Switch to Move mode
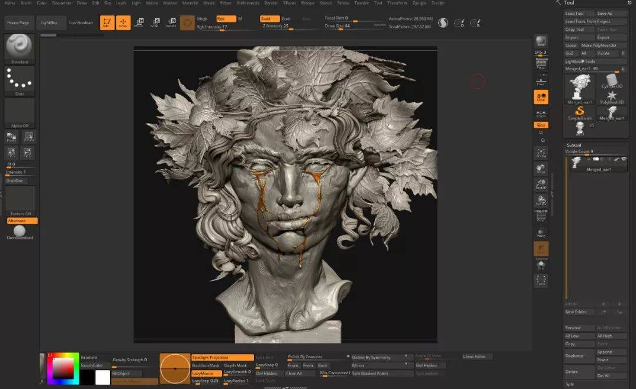The height and width of the screenshot is (389, 636). (x=140, y=22)
